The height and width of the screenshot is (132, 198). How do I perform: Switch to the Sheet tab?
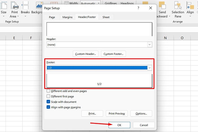click(106, 17)
